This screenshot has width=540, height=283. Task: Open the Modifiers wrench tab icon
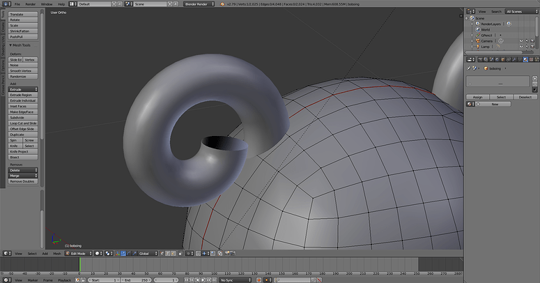tap(514, 60)
